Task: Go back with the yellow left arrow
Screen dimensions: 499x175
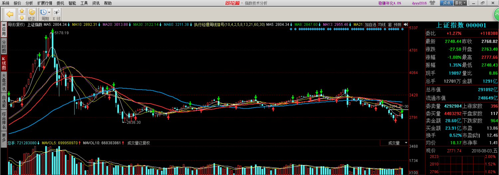Action: click(10, 14)
